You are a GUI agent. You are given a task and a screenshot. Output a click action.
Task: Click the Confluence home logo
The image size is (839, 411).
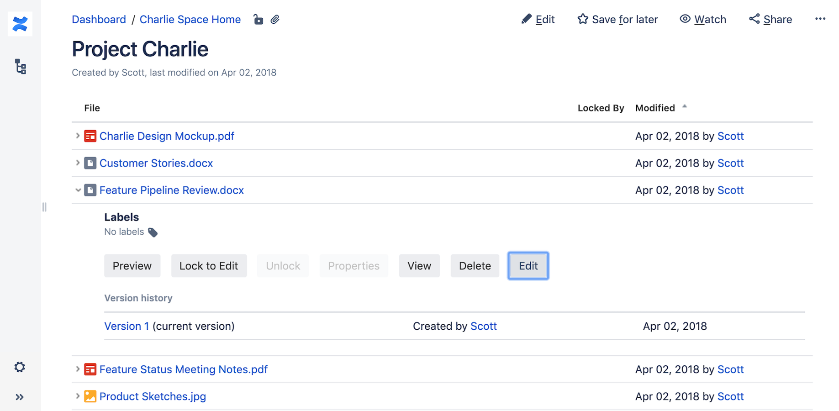(x=20, y=24)
